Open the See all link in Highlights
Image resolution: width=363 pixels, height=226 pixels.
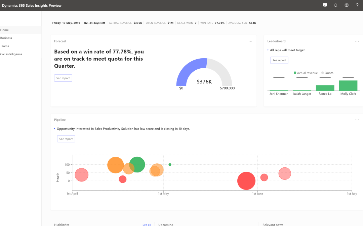click(x=147, y=225)
